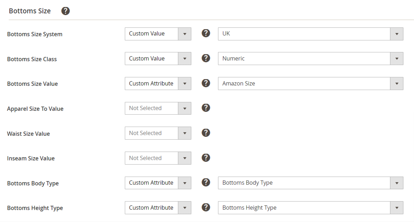Open Apparel Size To Value Not Selected dropdown
414x222 pixels.
tap(158, 108)
